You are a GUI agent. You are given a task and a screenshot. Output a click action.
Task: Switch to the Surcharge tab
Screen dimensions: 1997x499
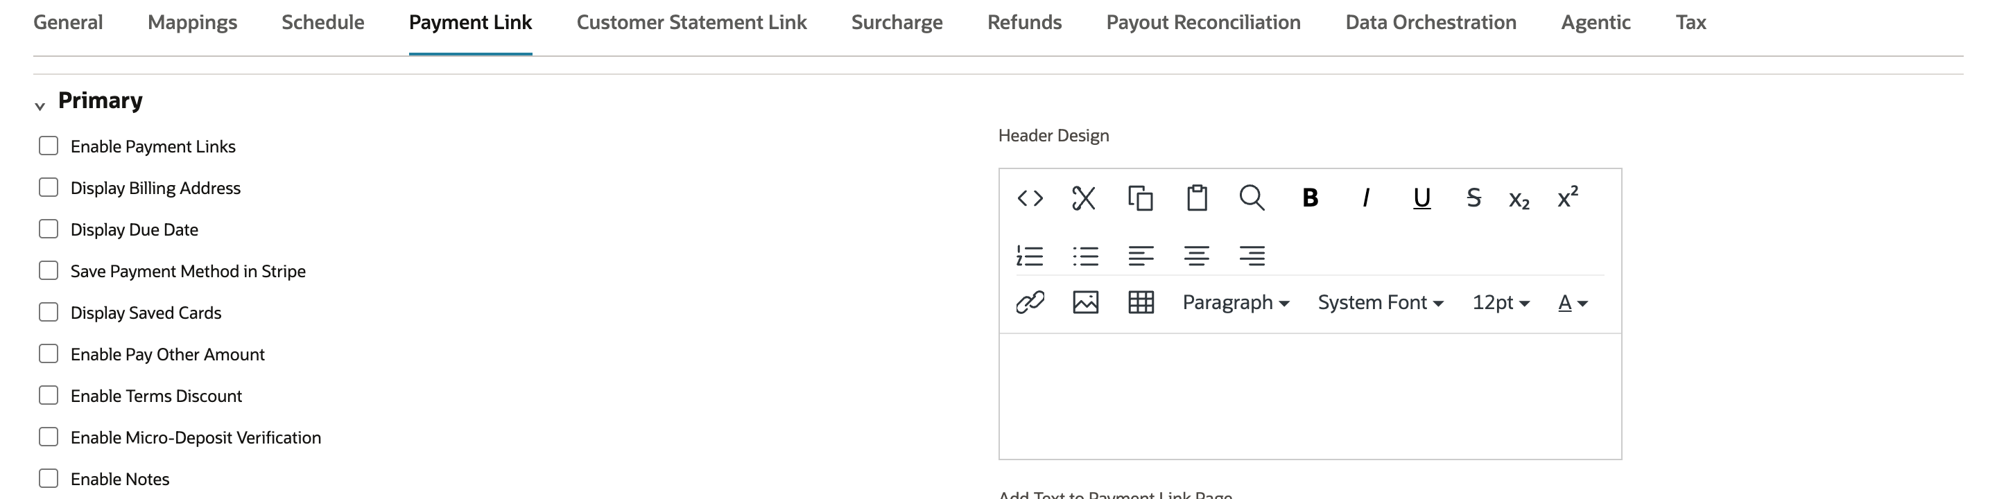pyautogui.click(x=897, y=22)
